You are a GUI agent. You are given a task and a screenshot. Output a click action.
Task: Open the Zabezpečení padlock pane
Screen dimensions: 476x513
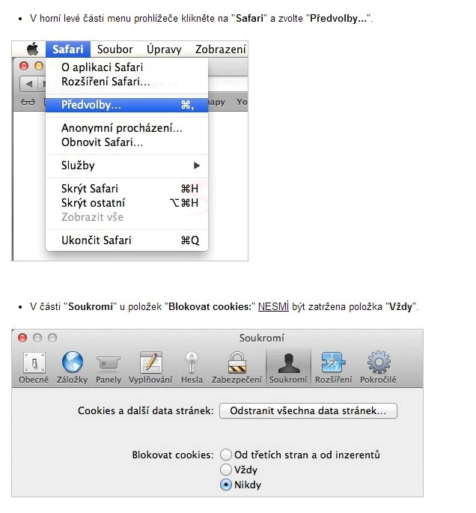pyautogui.click(x=237, y=368)
